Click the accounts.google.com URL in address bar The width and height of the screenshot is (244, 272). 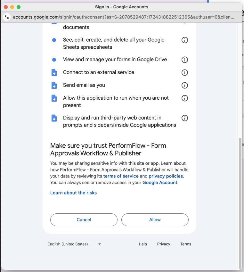click(x=124, y=17)
